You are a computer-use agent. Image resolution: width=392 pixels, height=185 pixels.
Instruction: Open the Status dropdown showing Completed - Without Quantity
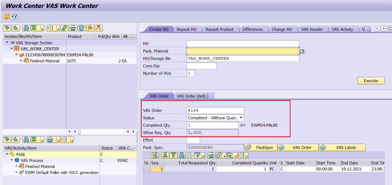coord(242,118)
